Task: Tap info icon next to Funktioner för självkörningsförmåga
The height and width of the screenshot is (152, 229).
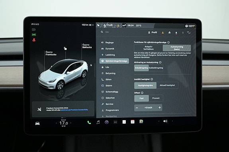Action: [x=168, y=43]
